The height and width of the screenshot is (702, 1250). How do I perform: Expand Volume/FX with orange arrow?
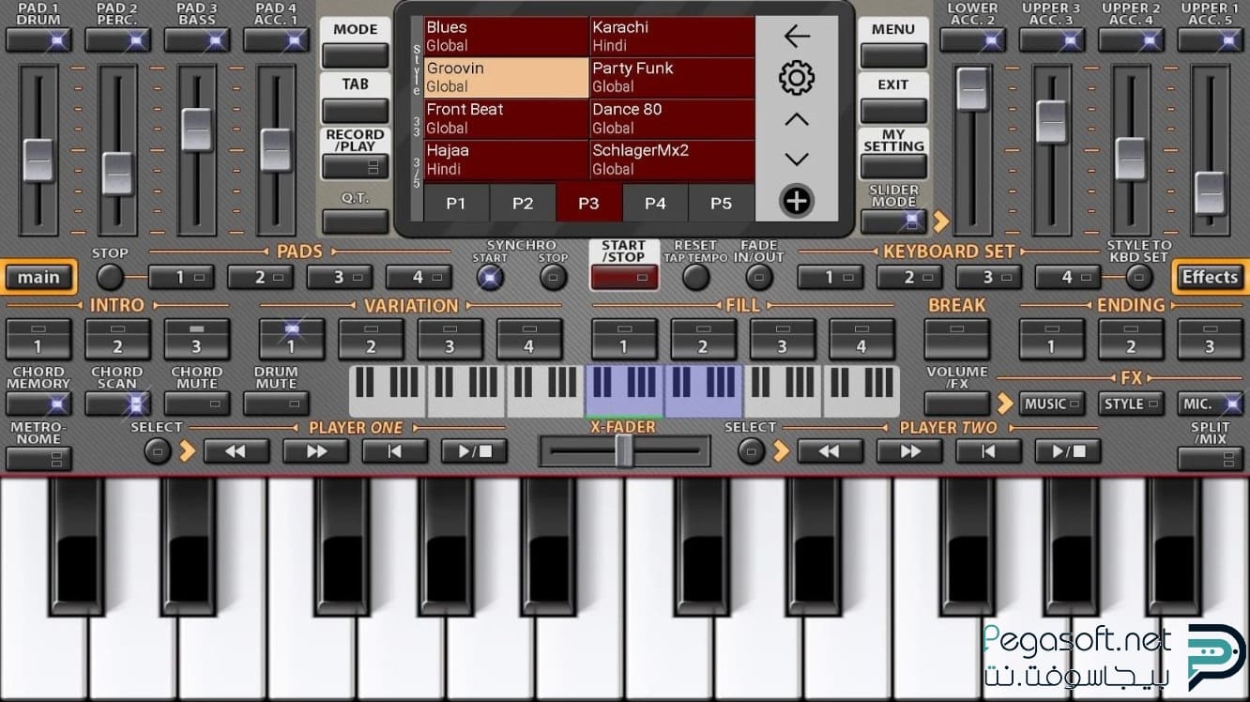(1005, 404)
